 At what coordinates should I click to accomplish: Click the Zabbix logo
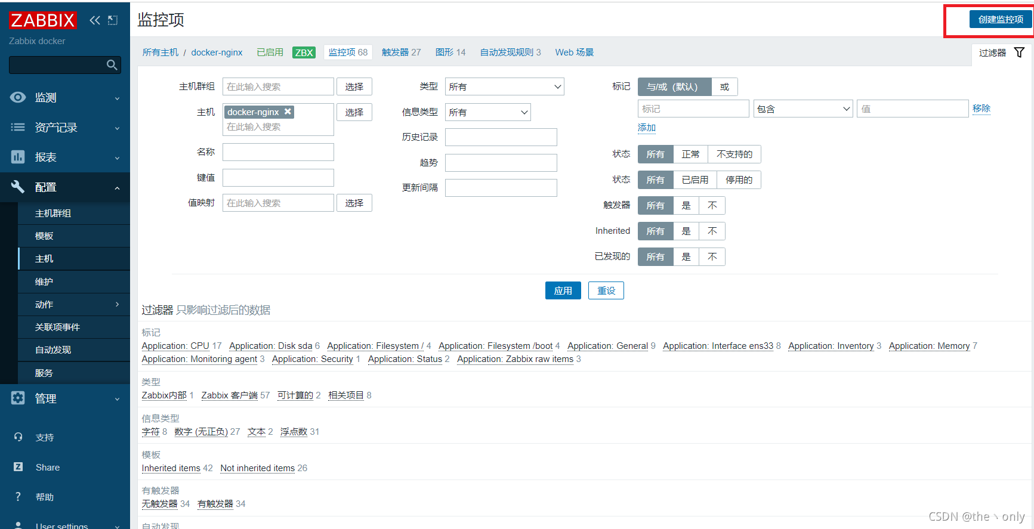[43, 20]
